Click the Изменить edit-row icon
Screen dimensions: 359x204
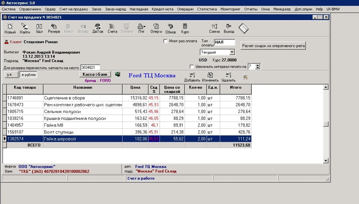click(x=210, y=77)
